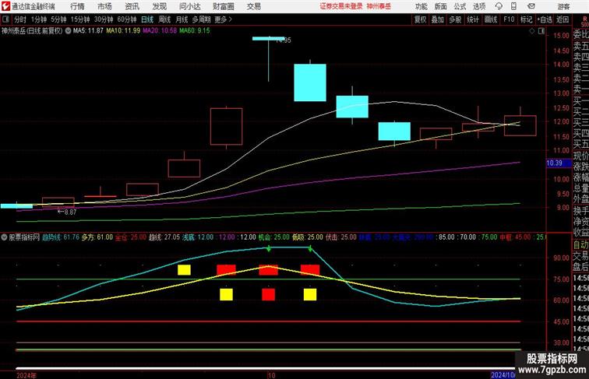
Task: Click the MA20: 10.58 indicator label
Action: click(x=160, y=31)
